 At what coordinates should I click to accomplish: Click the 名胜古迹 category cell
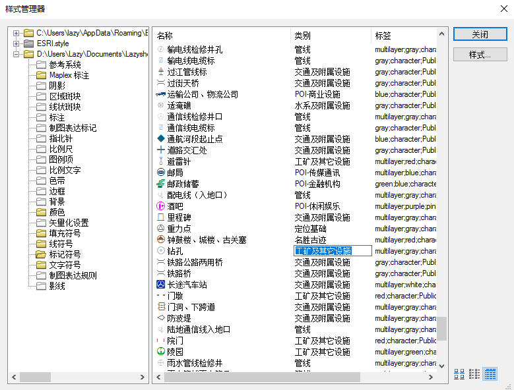coord(310,240)
